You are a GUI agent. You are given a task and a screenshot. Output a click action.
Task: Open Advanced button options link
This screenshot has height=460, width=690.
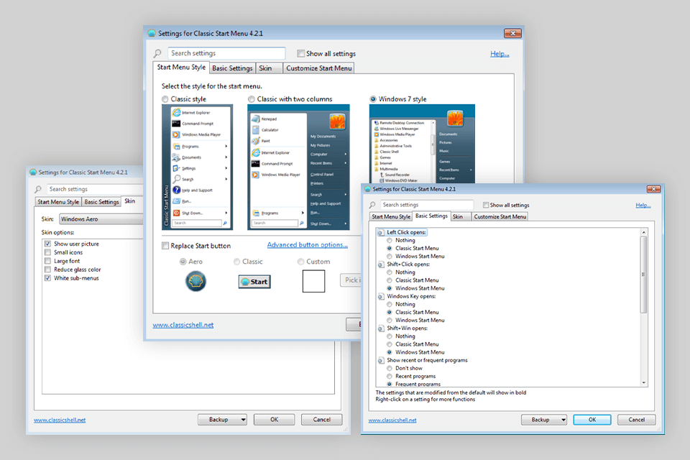(307, 245)
